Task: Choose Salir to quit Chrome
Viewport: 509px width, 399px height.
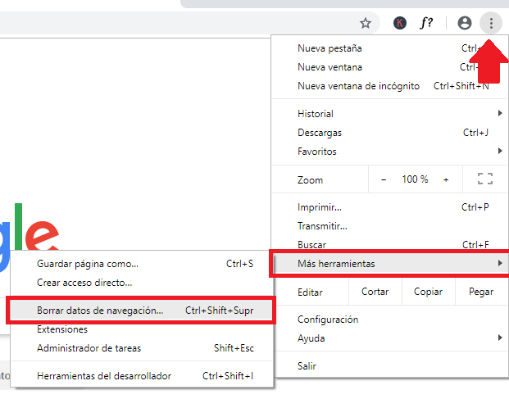Action: coord(390,366)
